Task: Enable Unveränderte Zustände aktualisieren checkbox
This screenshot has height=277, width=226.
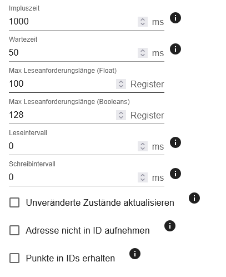Action: pyautogui.click(x=14, y=202)
